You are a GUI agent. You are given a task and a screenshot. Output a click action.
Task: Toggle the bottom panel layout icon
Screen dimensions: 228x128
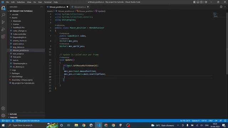198,2
